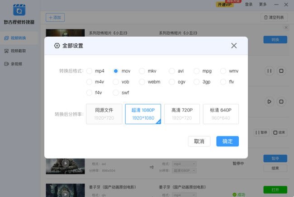This screenshot has height=197, width=294.
Task: Click the 系列恐怖短片《小丑2》 output title
Action: click(x=178, y=33)
